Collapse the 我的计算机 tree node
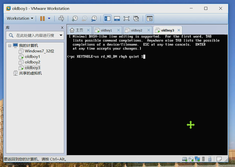Screen dimensions: 235x167 tap(10, 45)
